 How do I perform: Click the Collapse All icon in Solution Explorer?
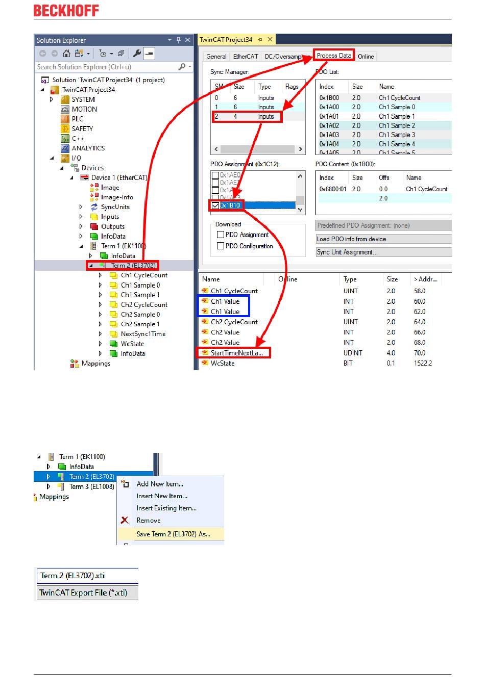(121, 54)
